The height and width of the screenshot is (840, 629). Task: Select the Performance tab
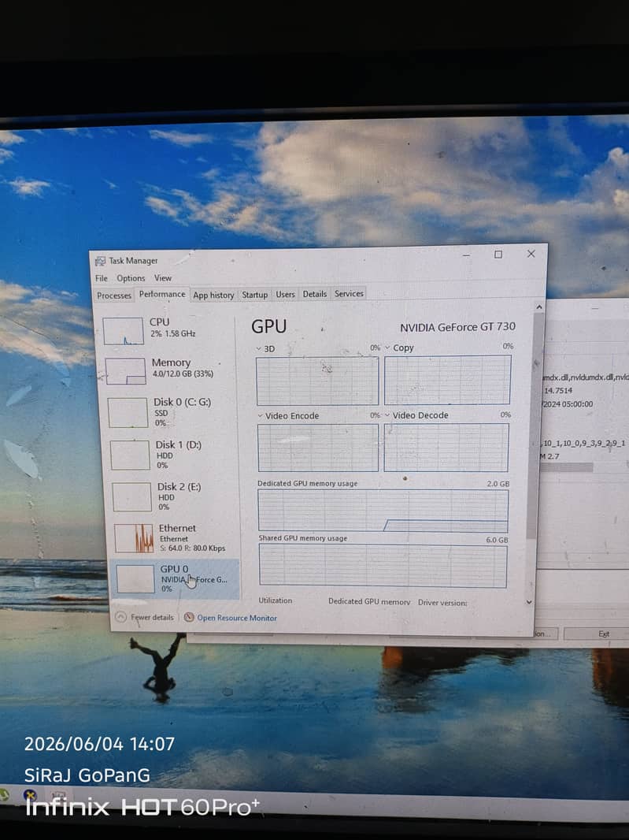[162, 294]
